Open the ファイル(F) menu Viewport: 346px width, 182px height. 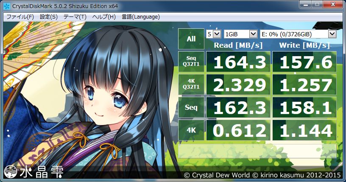pyautogui.click(x=20, y=17)
